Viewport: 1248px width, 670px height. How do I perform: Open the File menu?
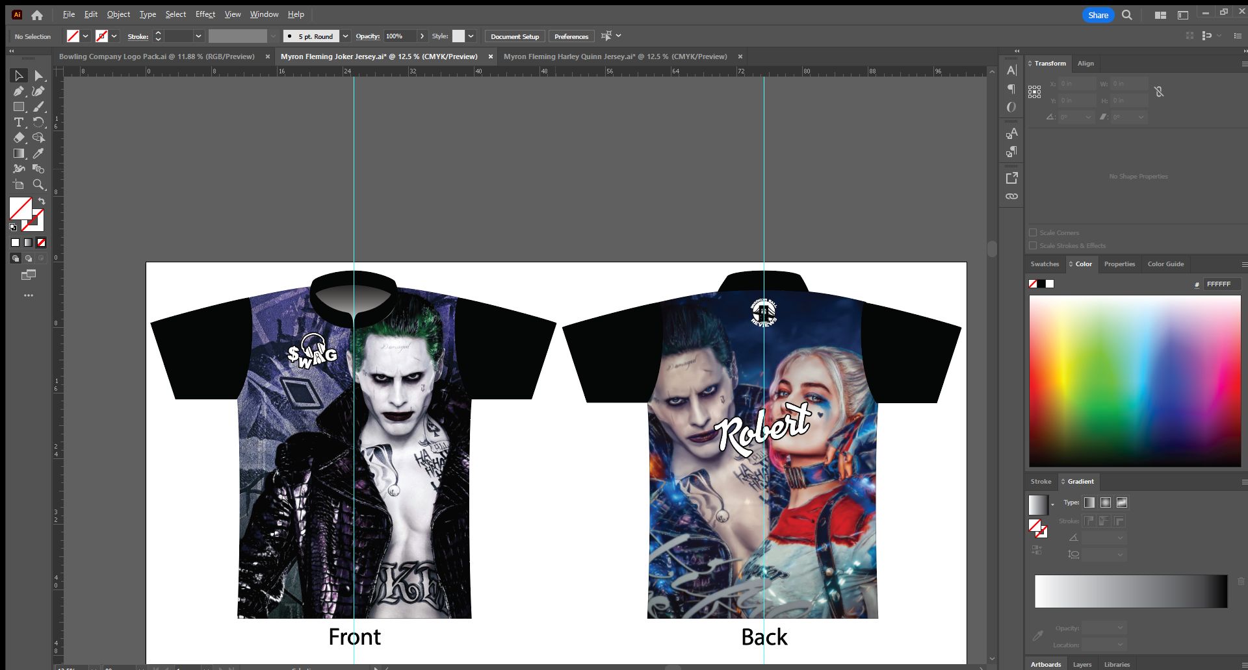click(x=69, y=14)
